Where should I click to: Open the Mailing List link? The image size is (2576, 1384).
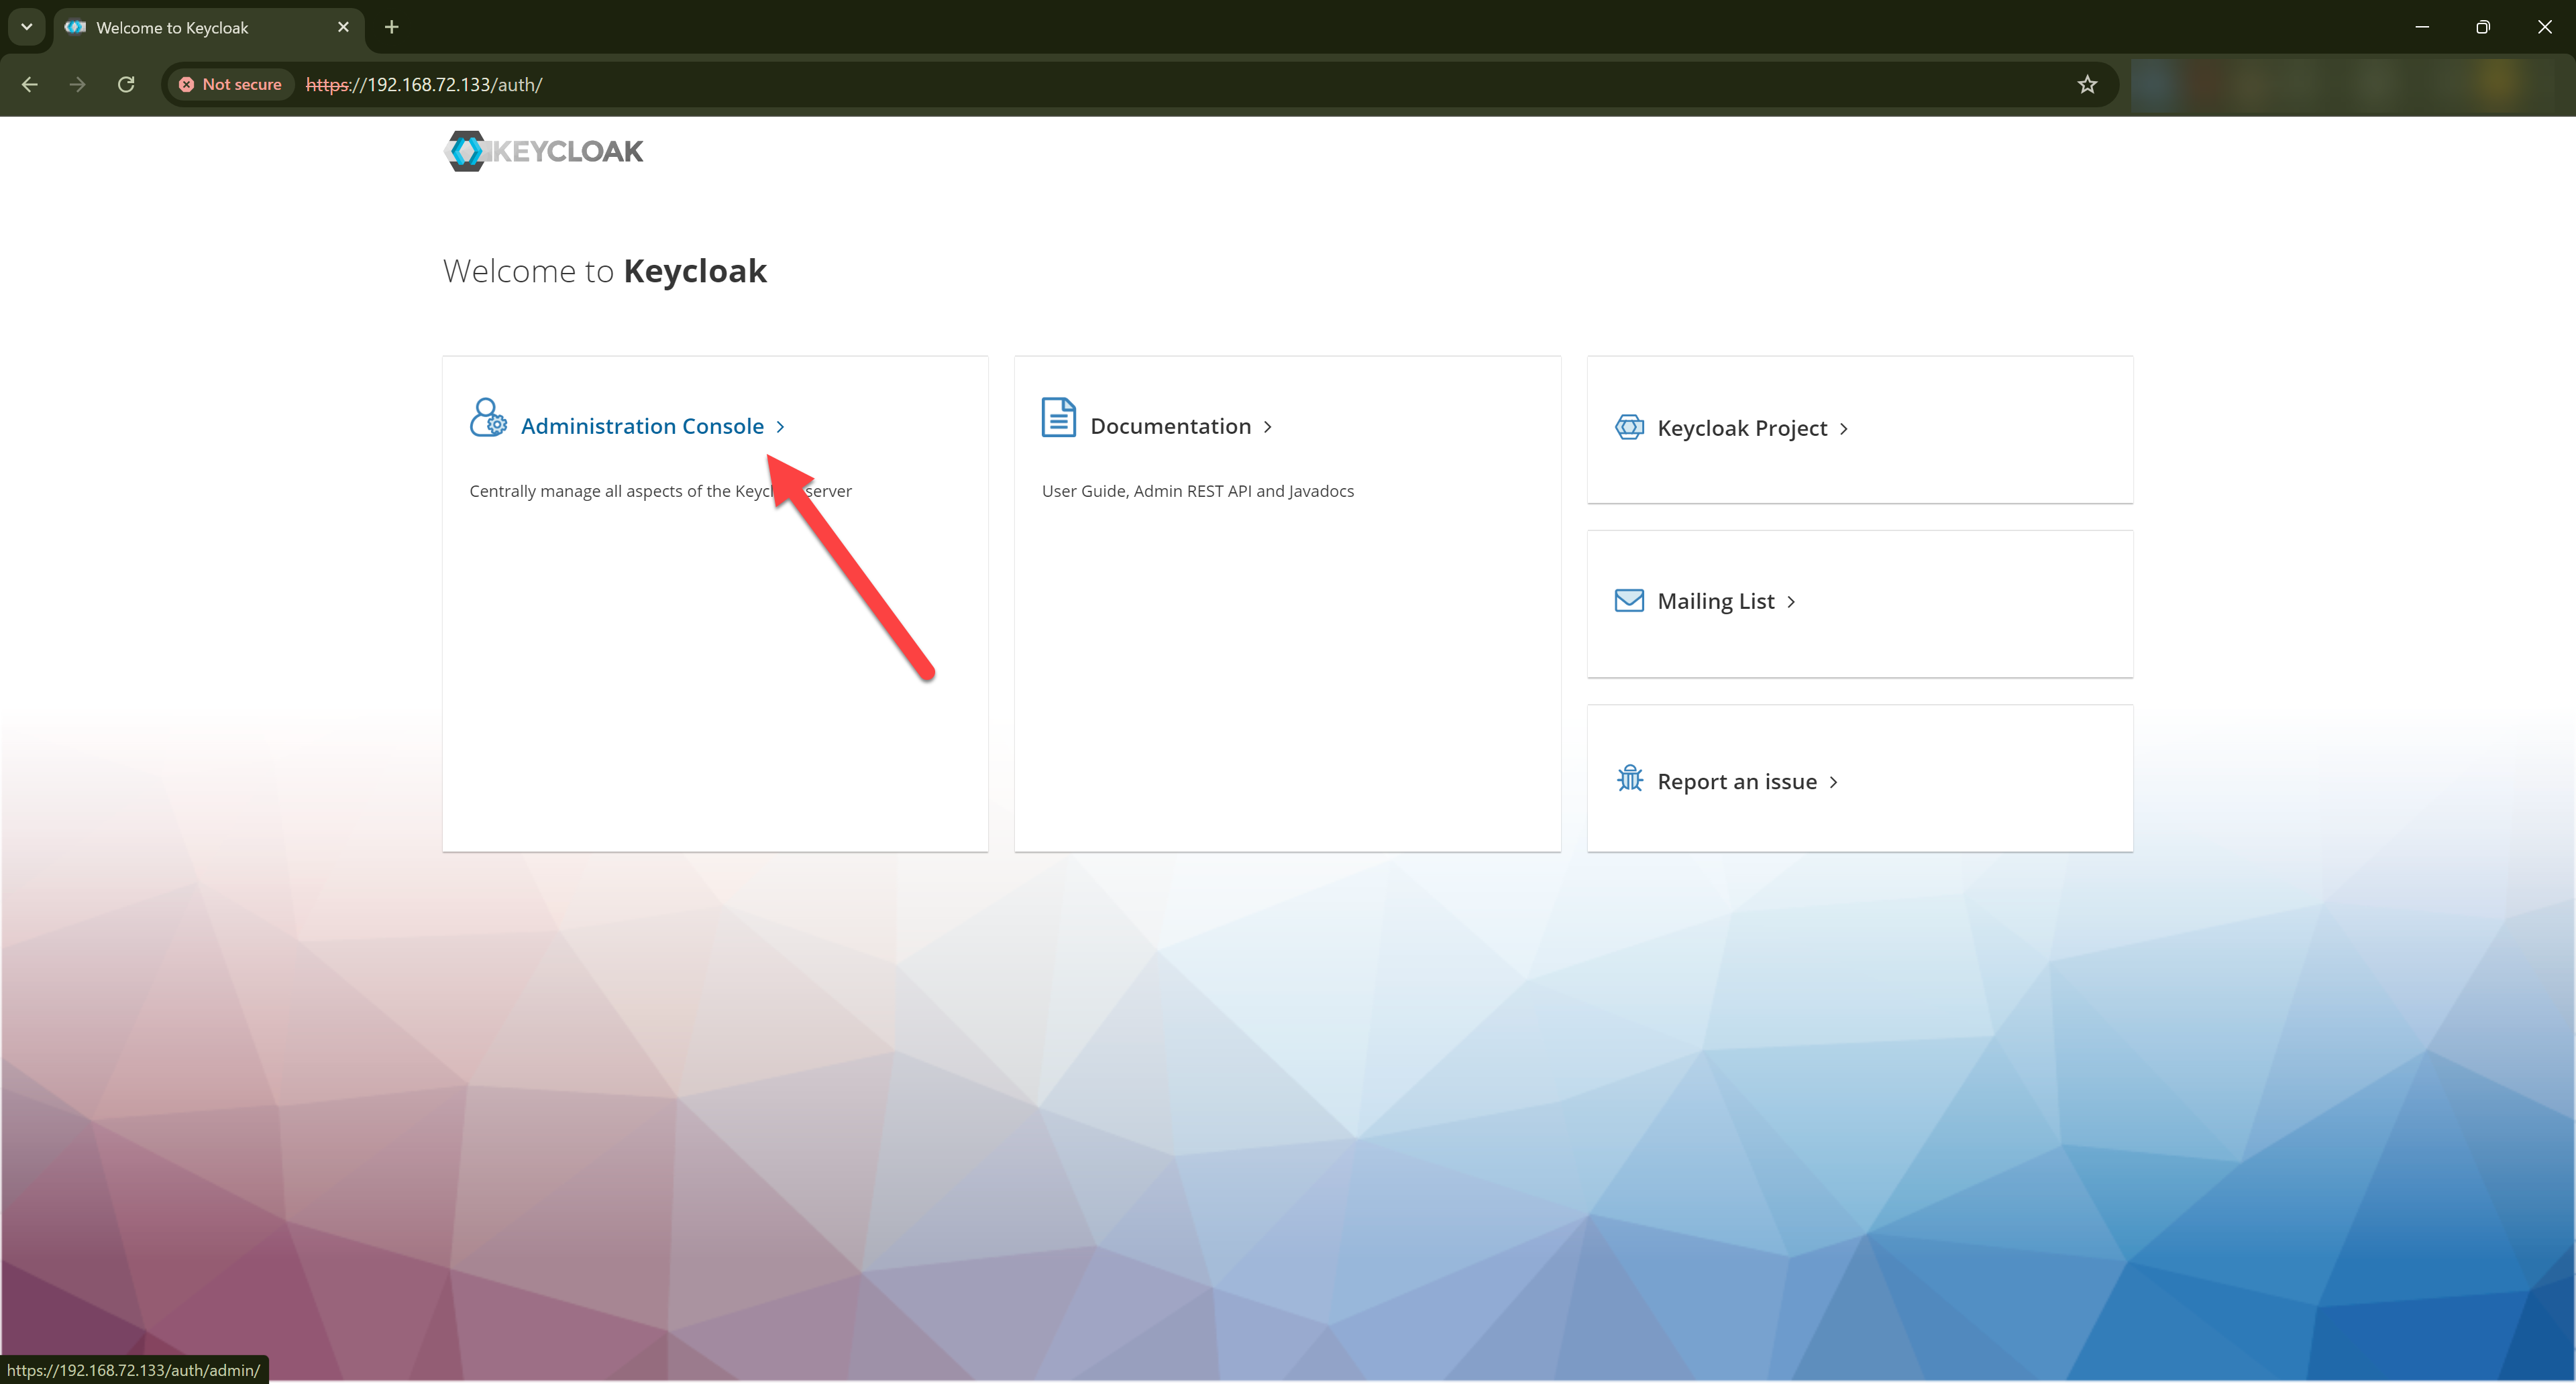pos(1716,601)
